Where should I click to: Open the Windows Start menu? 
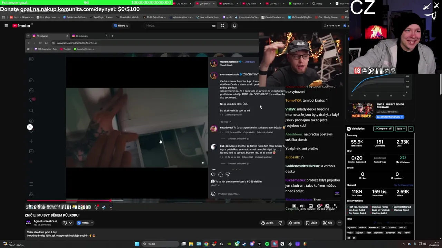pyautogui.click(x=137, y=244)
